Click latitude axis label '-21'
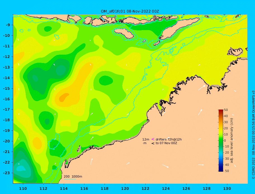Screen dimensions: 255x194 [6, 152]
